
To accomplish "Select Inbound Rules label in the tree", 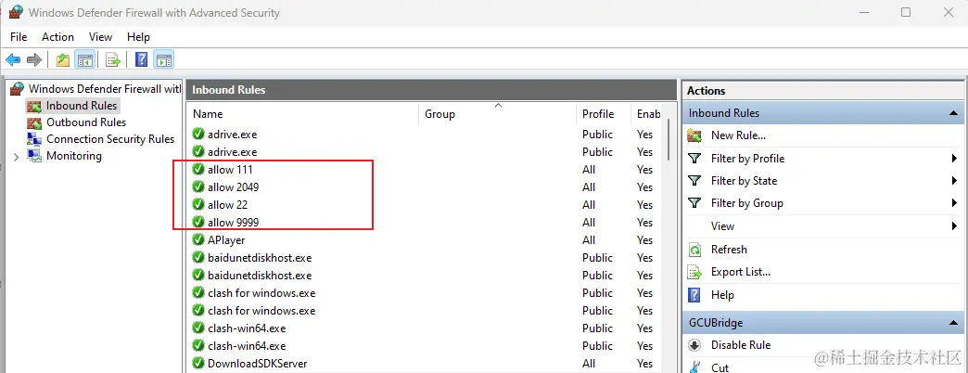I will coord(82,106).
